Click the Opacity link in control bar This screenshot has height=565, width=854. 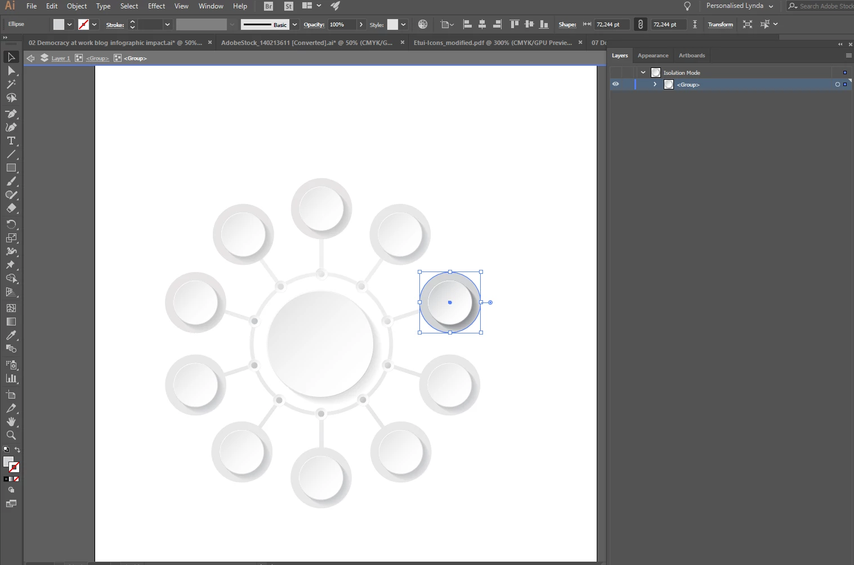(x=314, y=25)
